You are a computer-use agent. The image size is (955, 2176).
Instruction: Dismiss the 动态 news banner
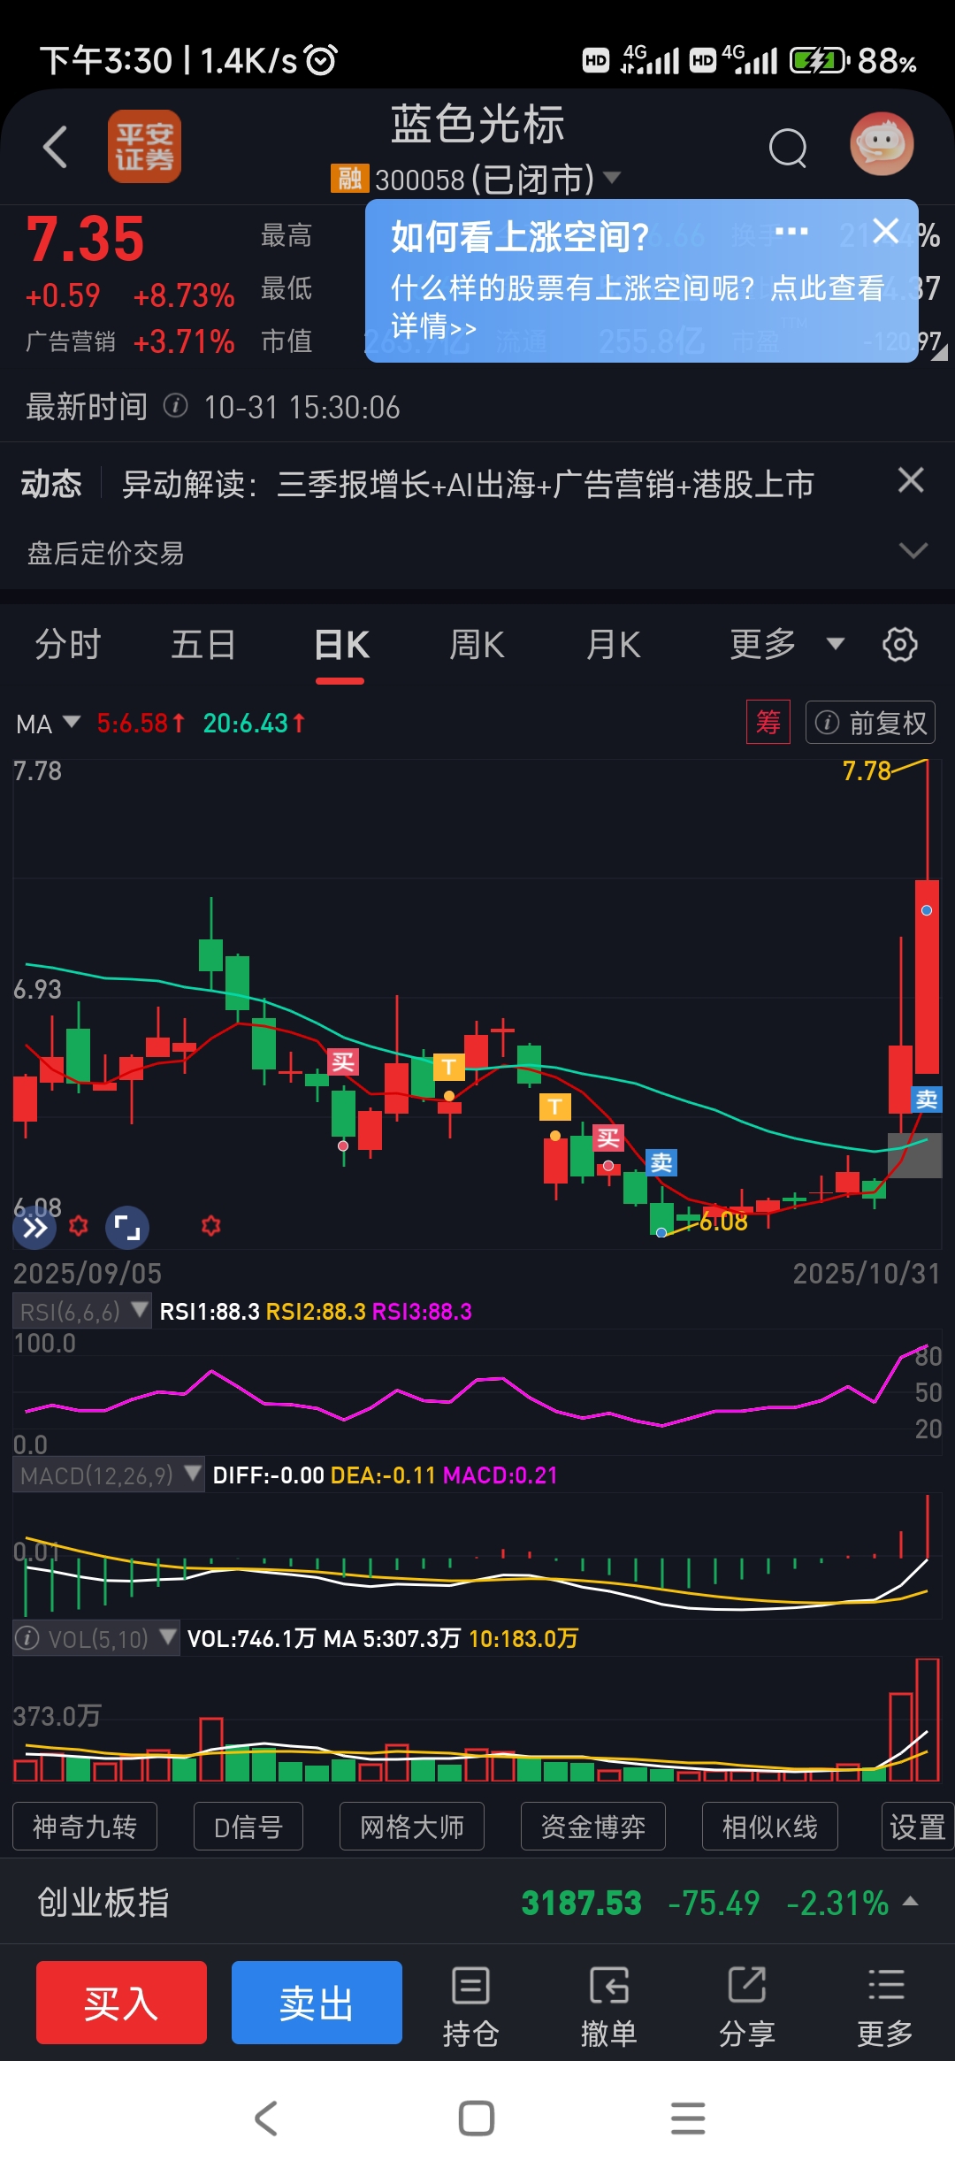click(x=911, y=480)
